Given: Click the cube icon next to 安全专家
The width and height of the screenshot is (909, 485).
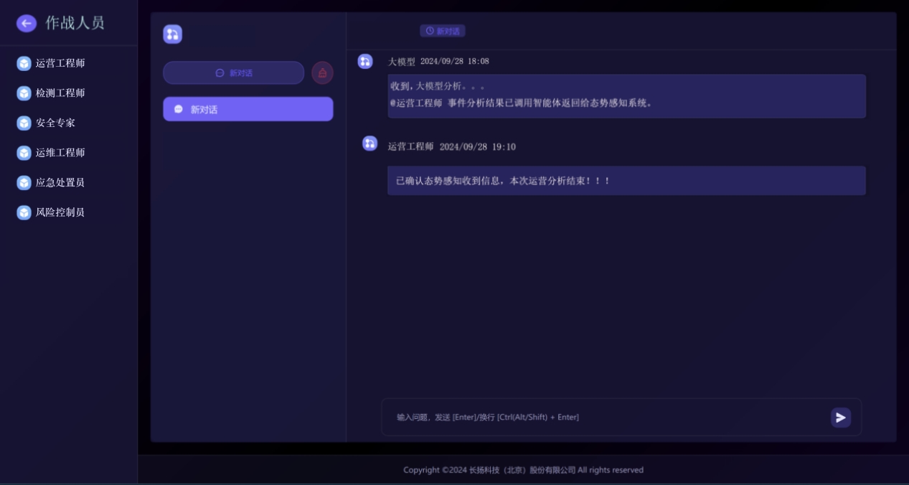Looking at the screenshot, I should (x=24, y=123).
